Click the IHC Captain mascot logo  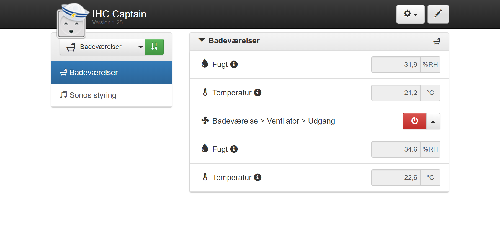pos(73,20)
